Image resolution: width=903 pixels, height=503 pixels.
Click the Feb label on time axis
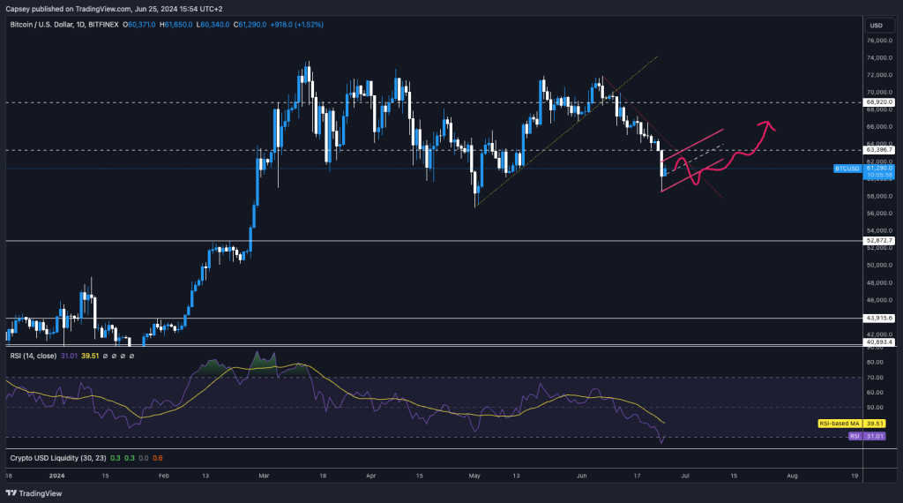tap(163, 476)
